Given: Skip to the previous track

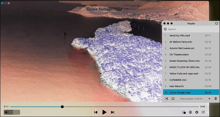Looking at the screenshot, I should point(96,112).
